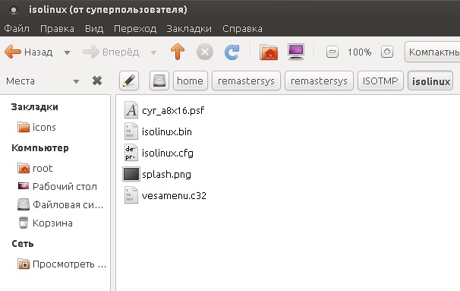Open the Закладки menu
Screen dimensions: 460x291
pos(189,28)
